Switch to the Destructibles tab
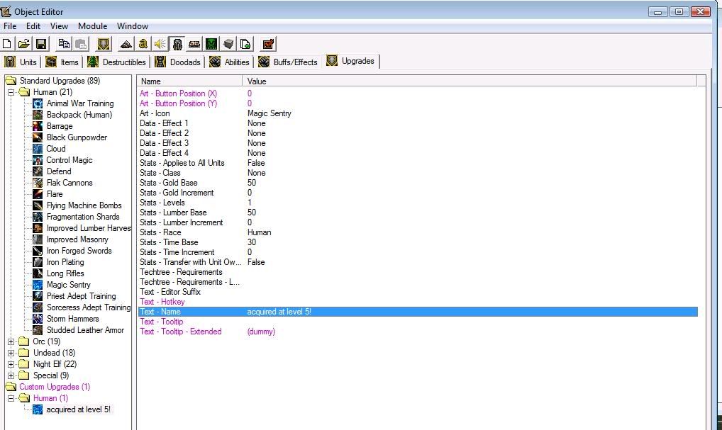Screen dimensions: 722x430 [x=116, y=62]
